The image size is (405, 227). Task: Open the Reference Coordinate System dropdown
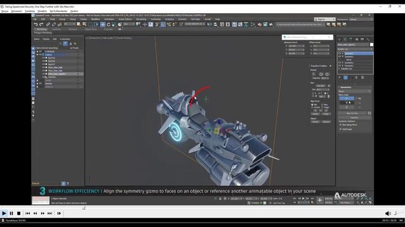point(128,24)
